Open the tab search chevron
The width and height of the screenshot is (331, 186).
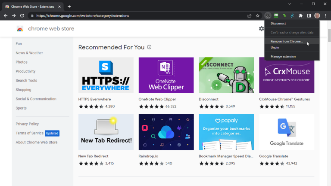tap(290, 4)
